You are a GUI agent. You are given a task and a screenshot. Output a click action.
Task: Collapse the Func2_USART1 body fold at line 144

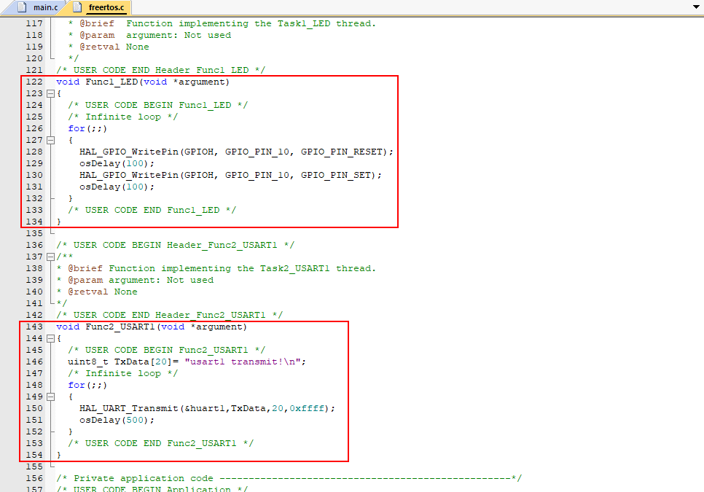point(51,338)
